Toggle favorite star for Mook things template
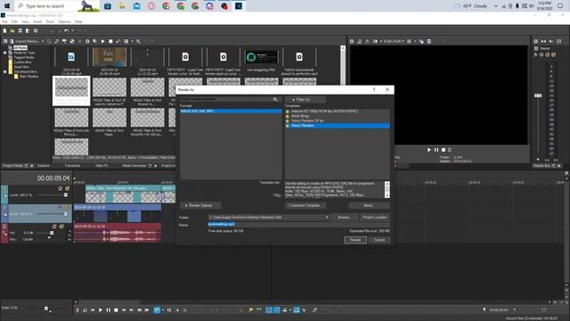Viewport: 570px width, 321px height. pos(288,116)
